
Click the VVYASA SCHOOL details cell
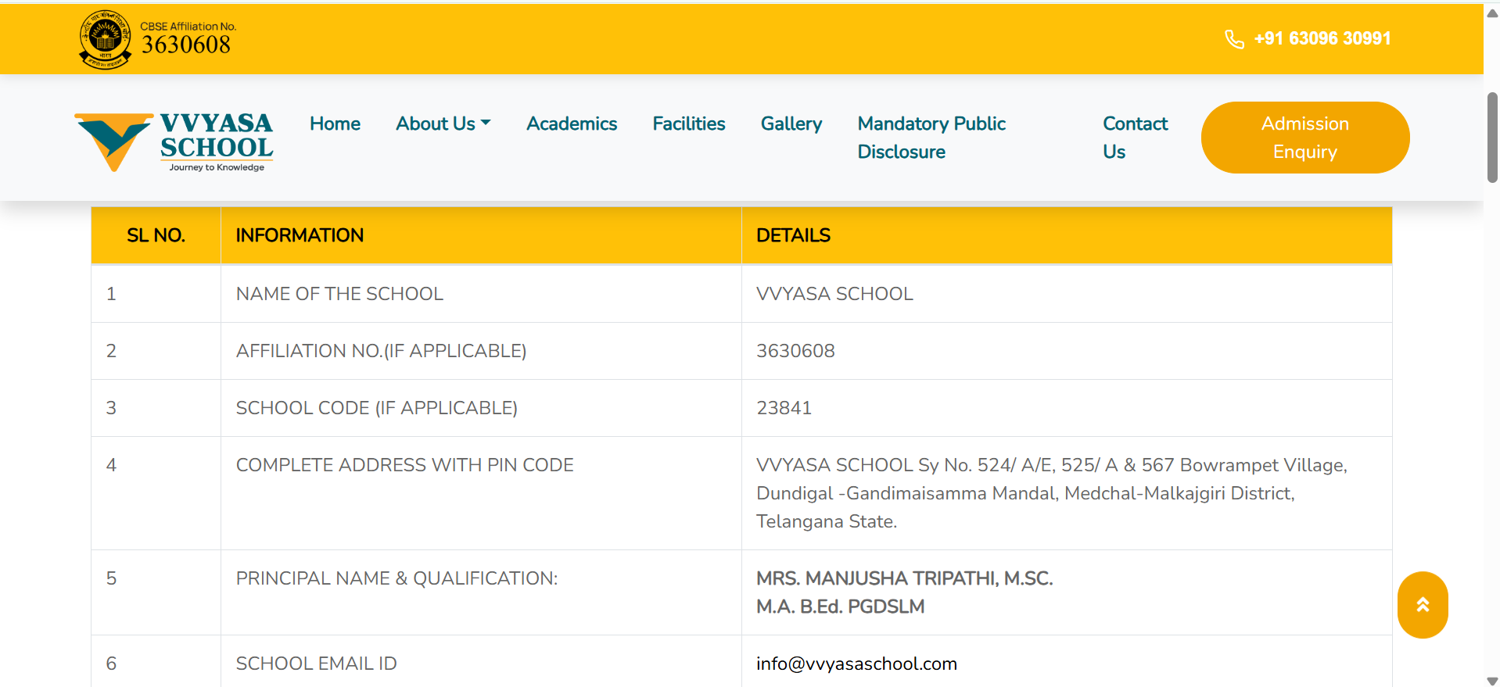(1067, 294)
